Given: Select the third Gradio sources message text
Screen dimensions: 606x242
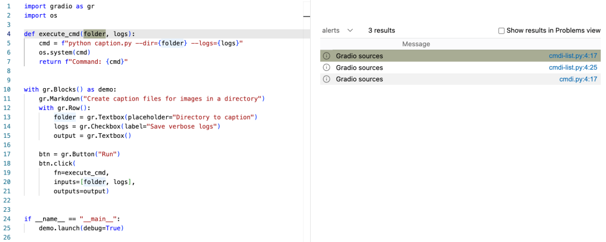Looking at the screenshot, I should (359, 79).
